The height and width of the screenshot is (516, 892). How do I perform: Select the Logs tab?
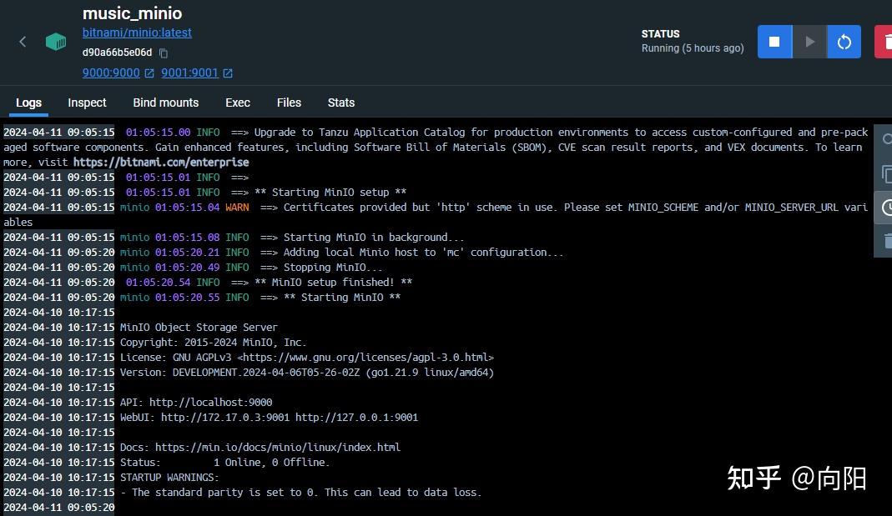pos(28,103)
